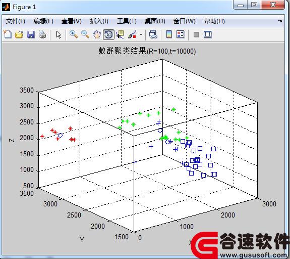Activate the Zoom In magnifier
The width and height of the screenshot is (290, 259).
[x=74, y=34]
